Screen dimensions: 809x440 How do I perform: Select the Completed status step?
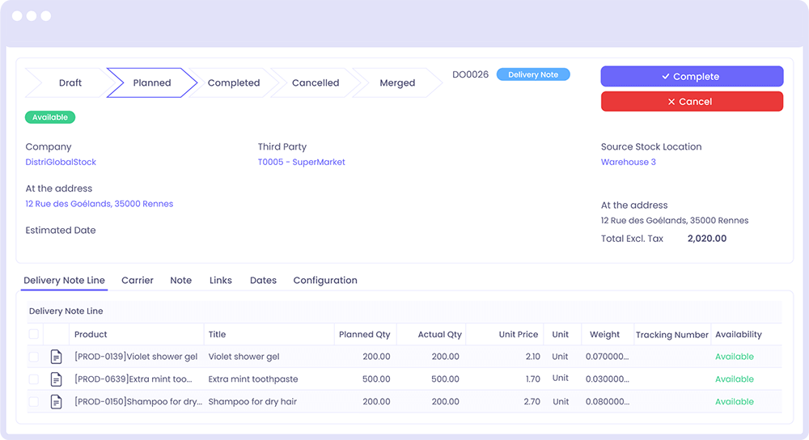(234, 82)
